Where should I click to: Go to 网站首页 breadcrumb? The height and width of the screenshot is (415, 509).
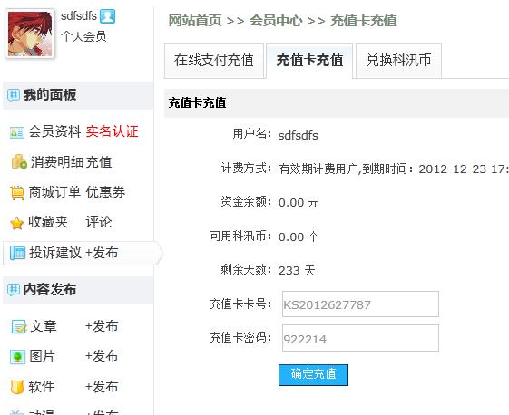click(x=195, y=21)
